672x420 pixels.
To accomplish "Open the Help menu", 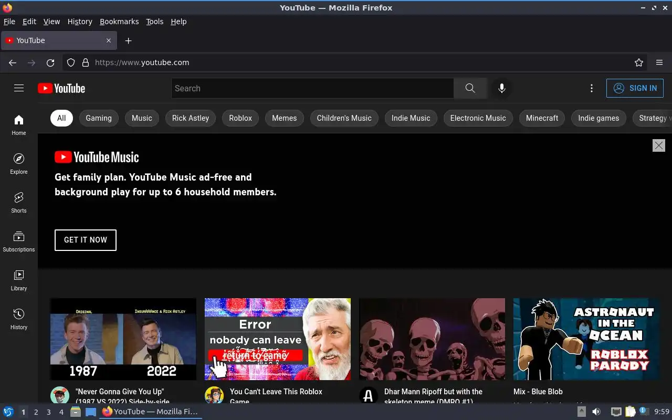I will pos(178,22).
